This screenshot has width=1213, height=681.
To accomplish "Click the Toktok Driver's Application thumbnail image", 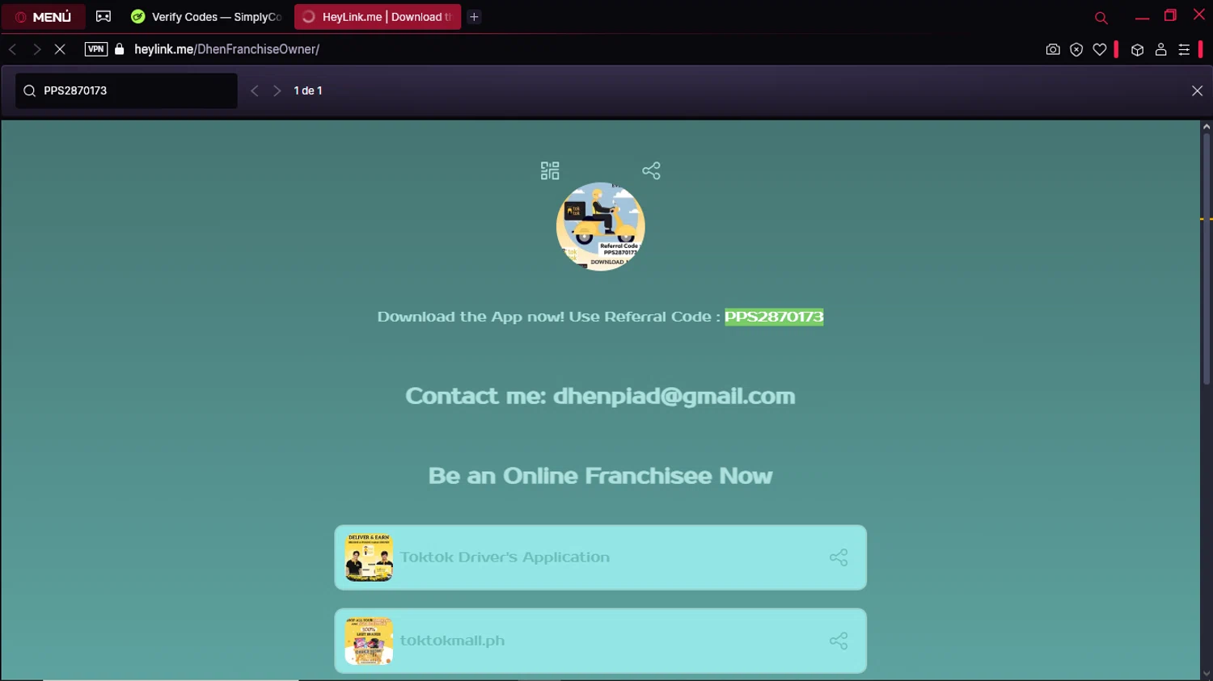I will coord(369,557).
